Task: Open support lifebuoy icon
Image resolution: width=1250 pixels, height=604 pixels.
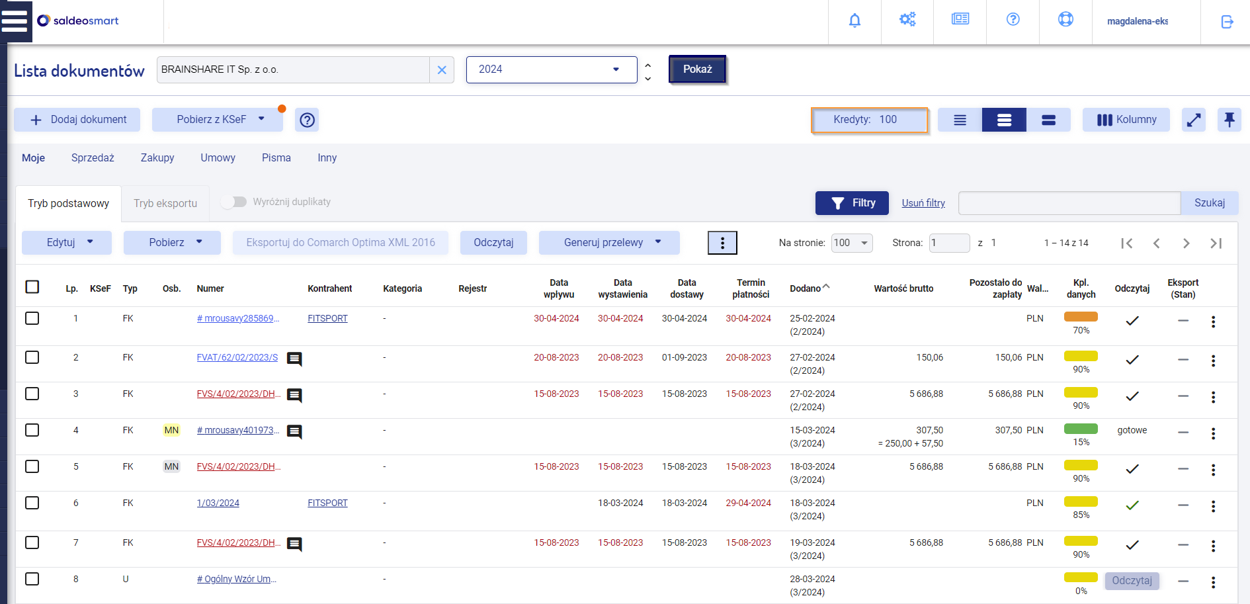Action: [1065, 19]
